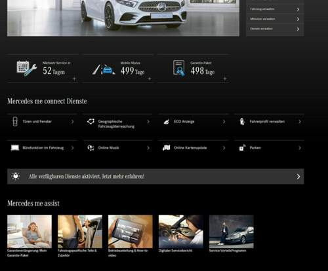The width and height of the screenshot is (328, 271).
Task: Click ECO Anzeige leaf icon
Action: 167,122
